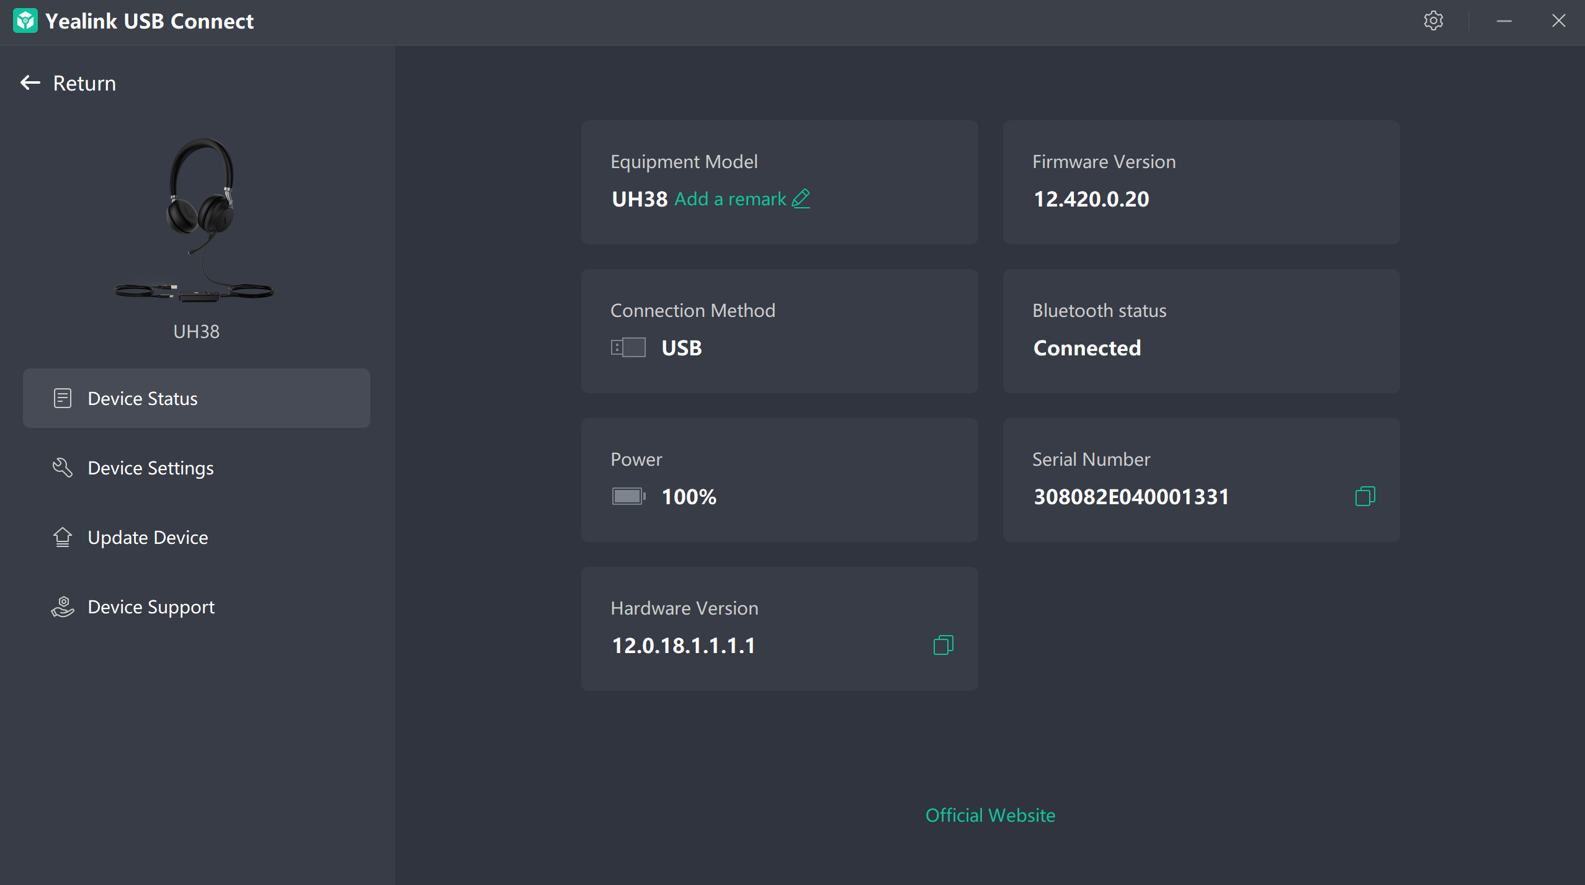Switch to Device Settings menu item
This screenshot has width=1585, height=885.
(151, 468)
